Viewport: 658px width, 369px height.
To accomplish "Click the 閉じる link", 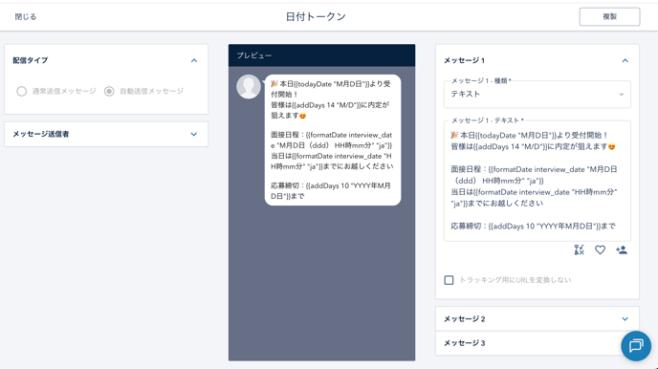I will (26, 17).
